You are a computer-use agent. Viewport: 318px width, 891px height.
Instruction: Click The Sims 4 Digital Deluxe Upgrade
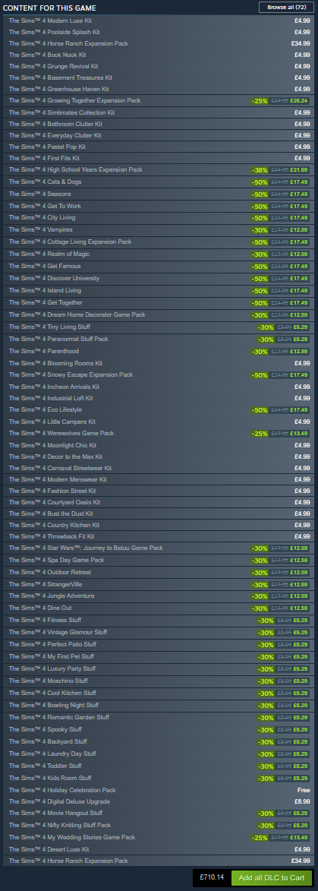click(159, 801)
